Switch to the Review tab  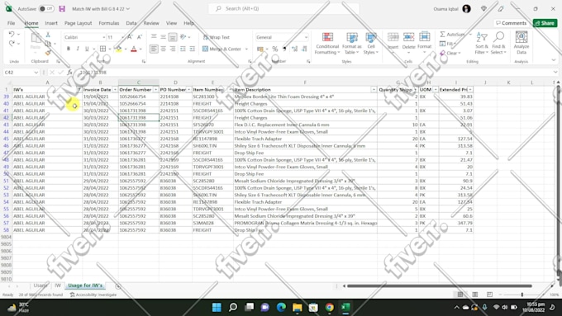point(151,23)
